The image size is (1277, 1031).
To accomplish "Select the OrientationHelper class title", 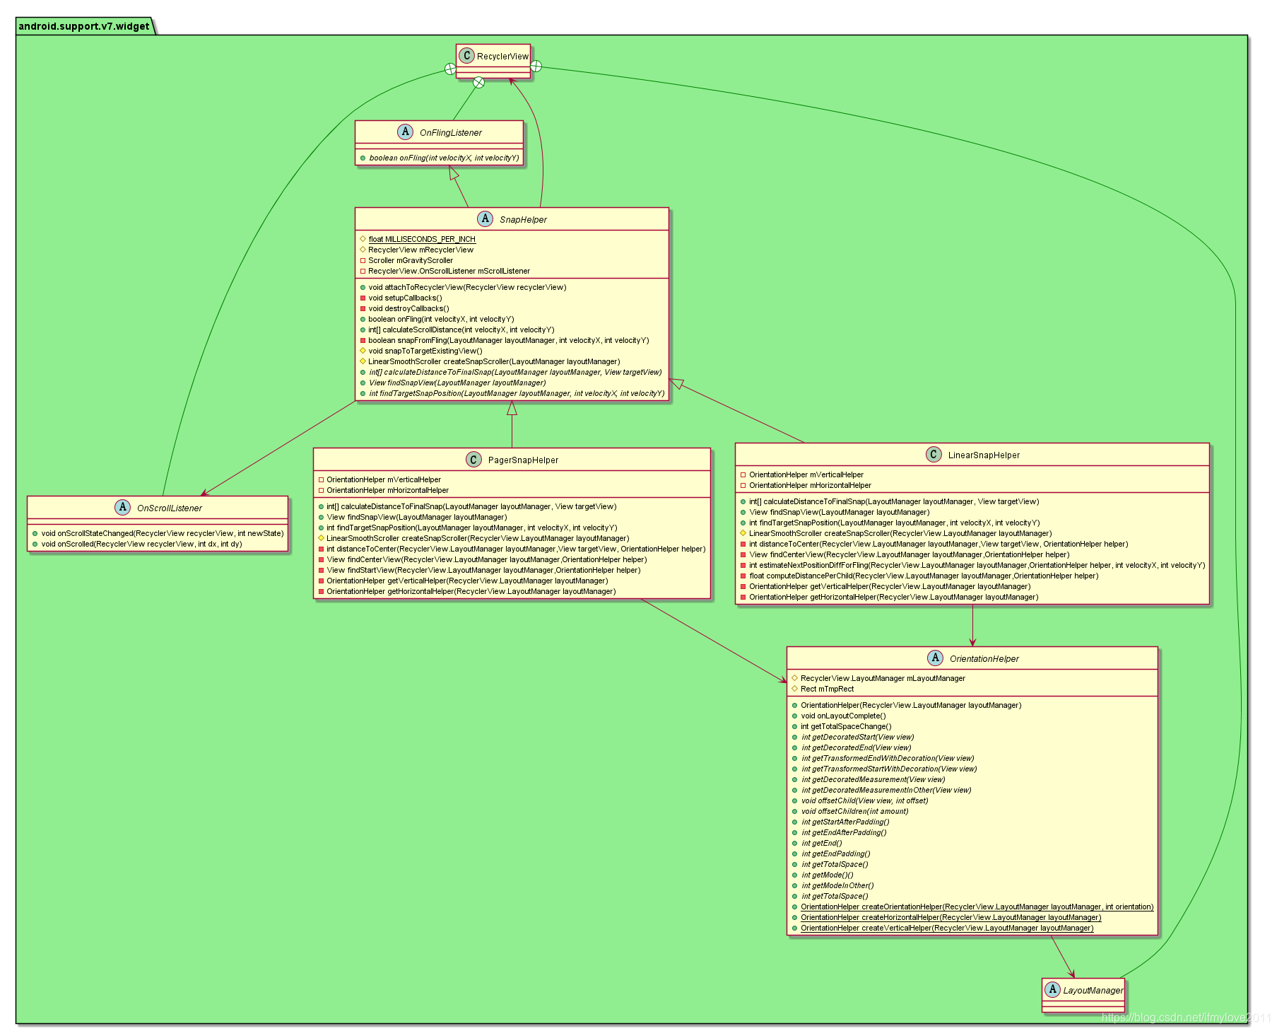I will 984,658.
